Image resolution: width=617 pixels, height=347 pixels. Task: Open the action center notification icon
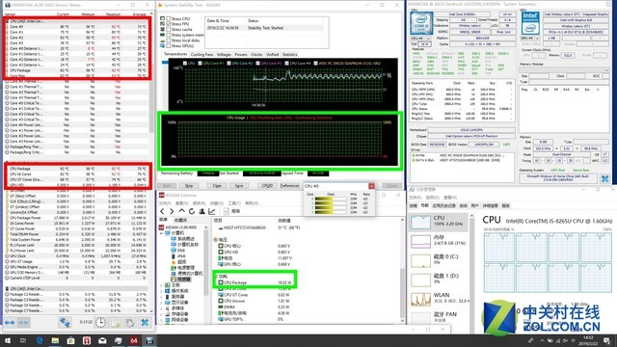(x=607, y=340)
